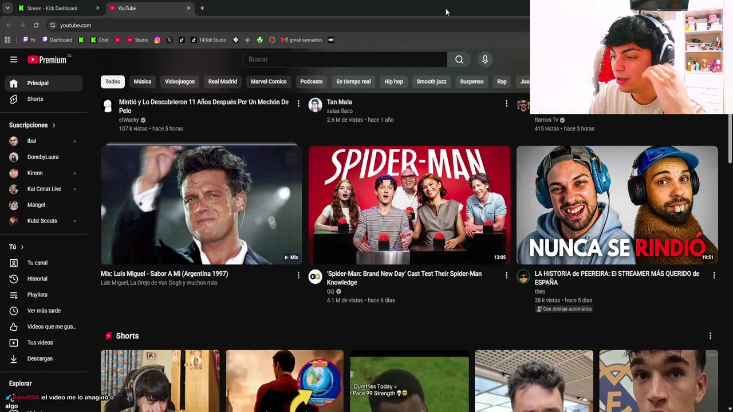The image size is (733, 412).
Task: Select the Suspenso chip
Action: coord(472,81)
